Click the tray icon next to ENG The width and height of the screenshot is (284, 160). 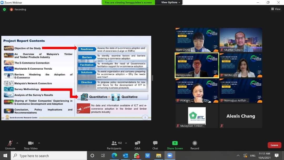click(245, 156)
